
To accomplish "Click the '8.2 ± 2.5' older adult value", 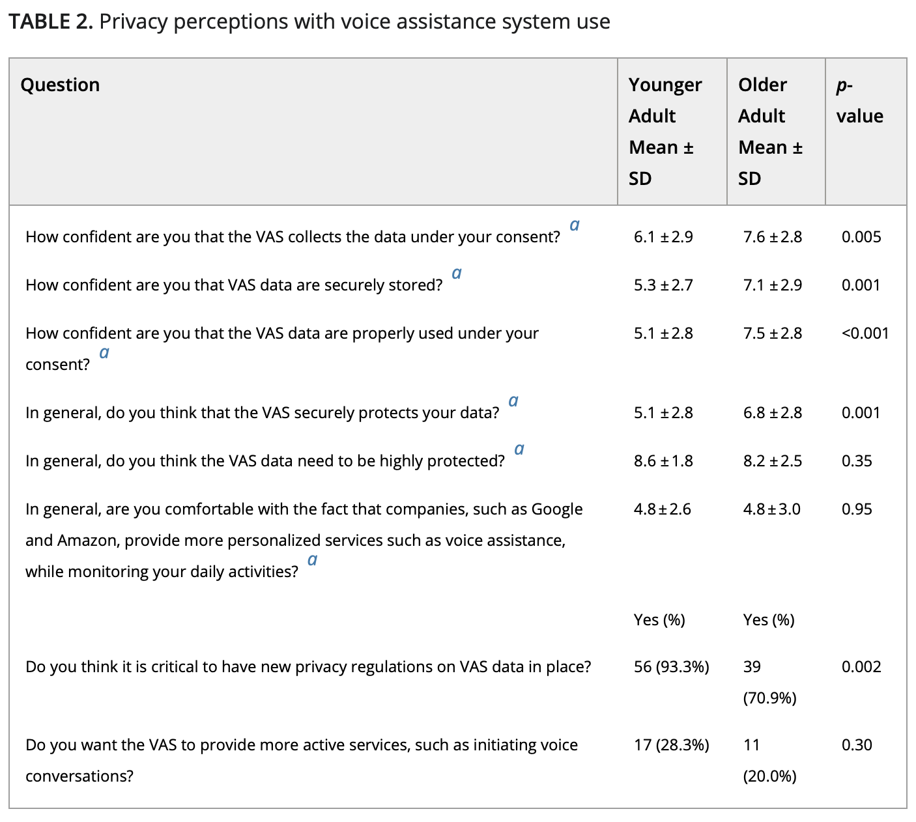I will coord(773,461).
